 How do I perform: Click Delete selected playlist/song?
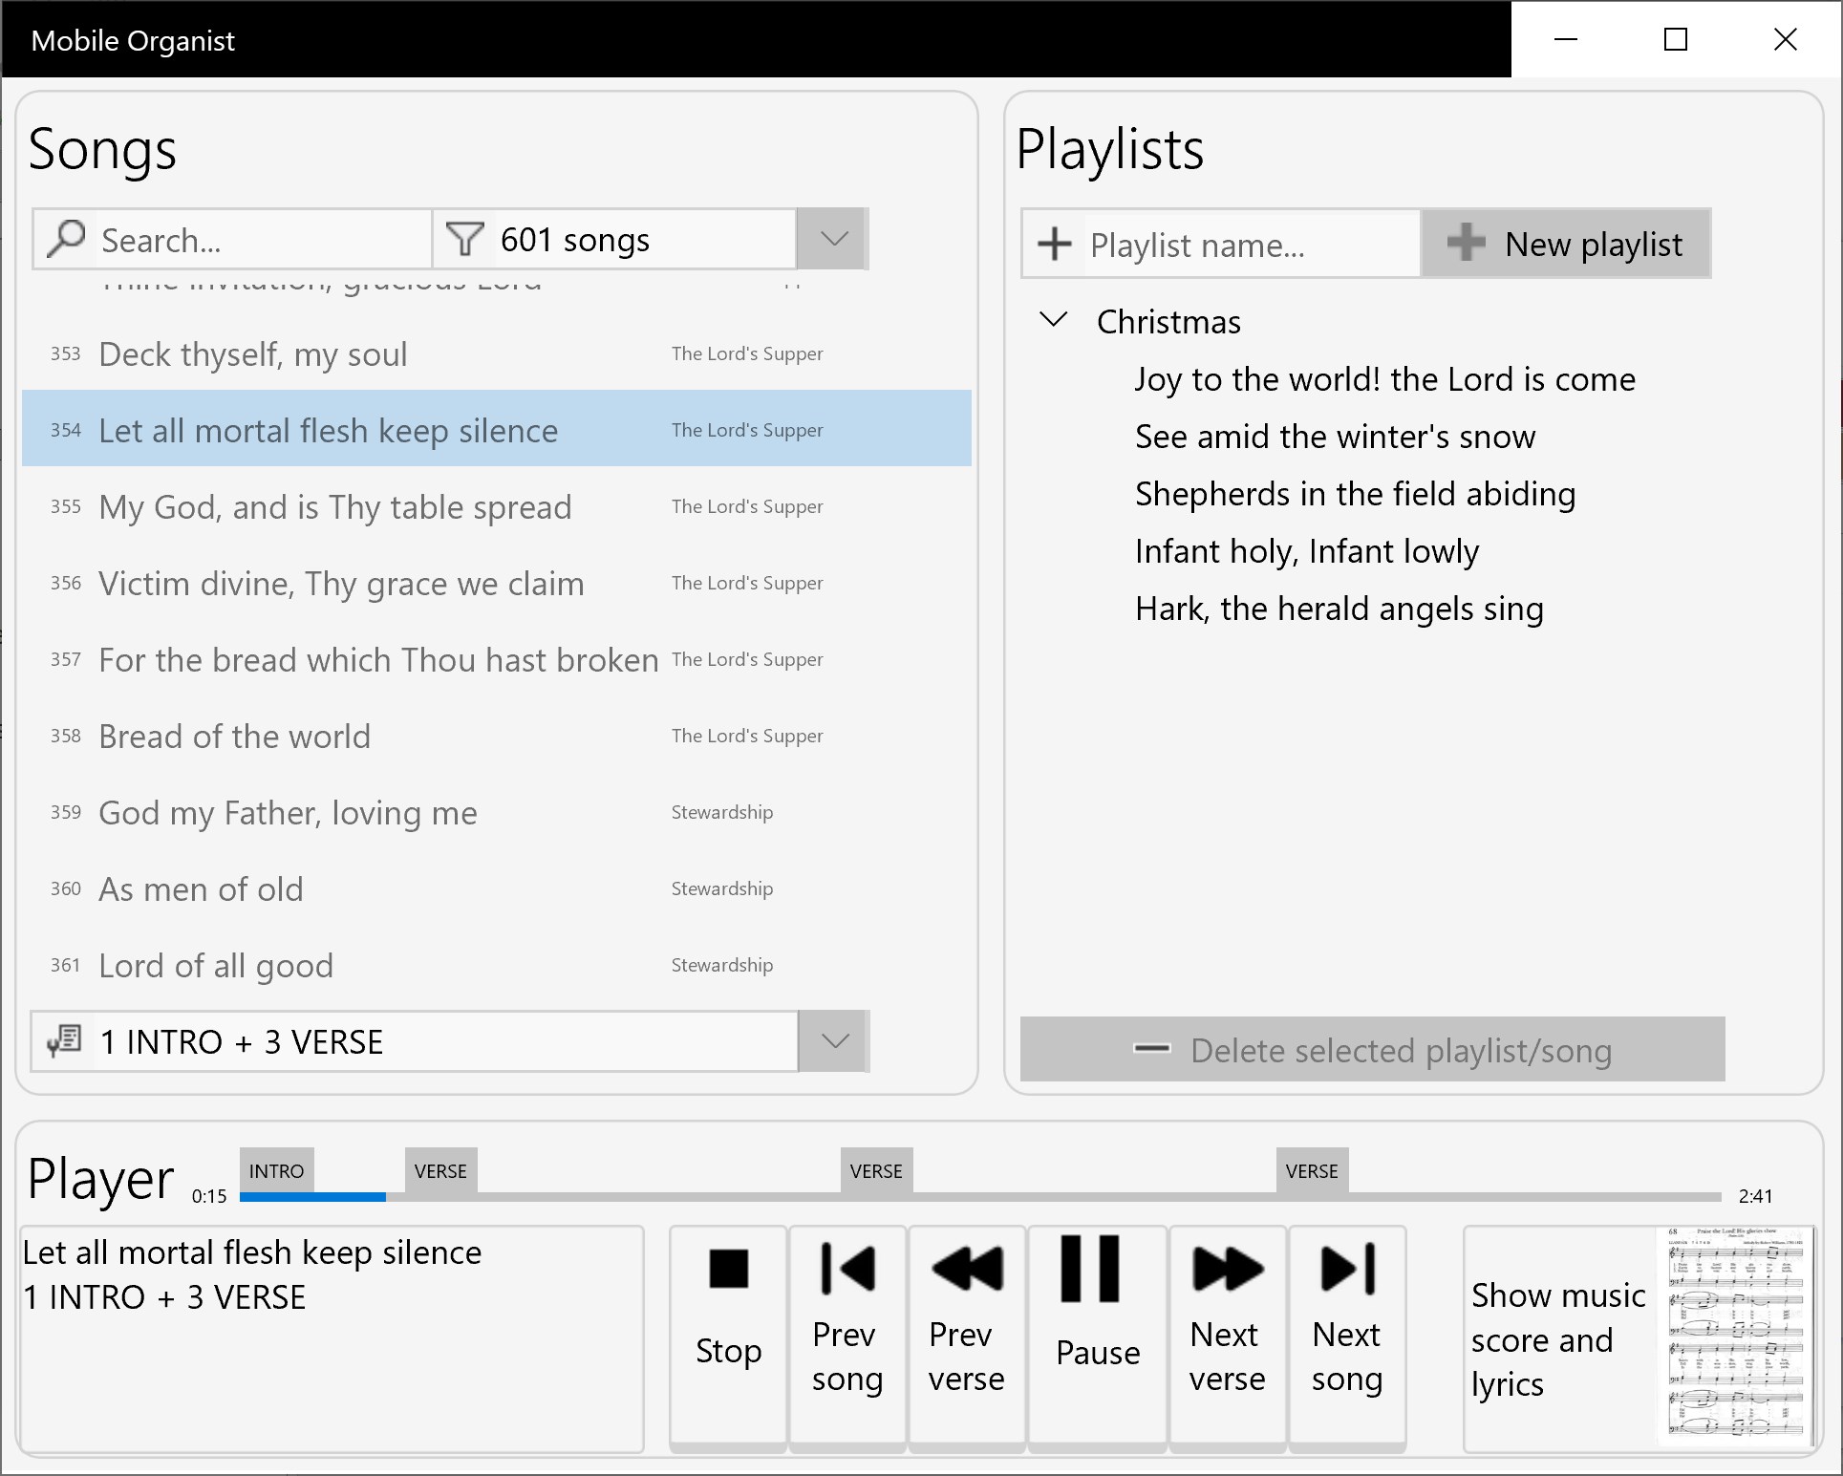pyautogui.click(x=1372, y=1050)
